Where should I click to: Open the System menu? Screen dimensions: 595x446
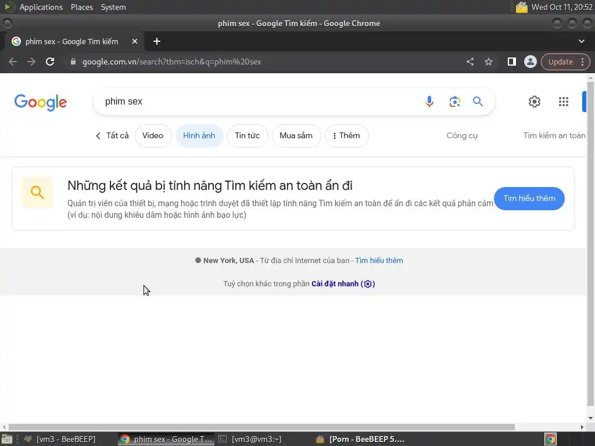coord(113,7)
